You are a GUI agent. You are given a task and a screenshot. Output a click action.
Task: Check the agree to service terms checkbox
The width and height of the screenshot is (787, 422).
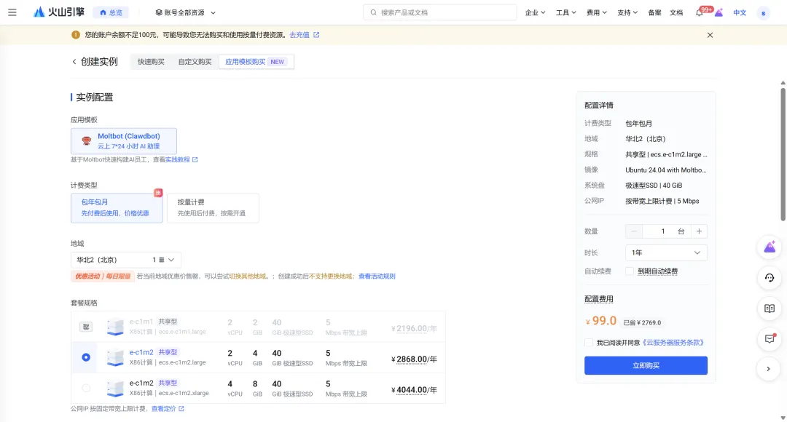588,343
